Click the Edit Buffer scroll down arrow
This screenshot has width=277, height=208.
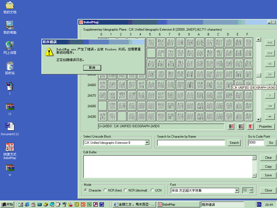[x=254, y=175]
